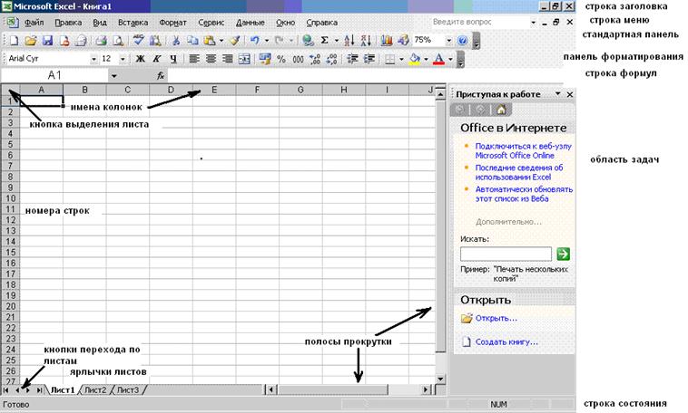Image resolution: width=688 pixels, height=413 pixels.
Task: Toggle align right
Action: tap(227, 59)
